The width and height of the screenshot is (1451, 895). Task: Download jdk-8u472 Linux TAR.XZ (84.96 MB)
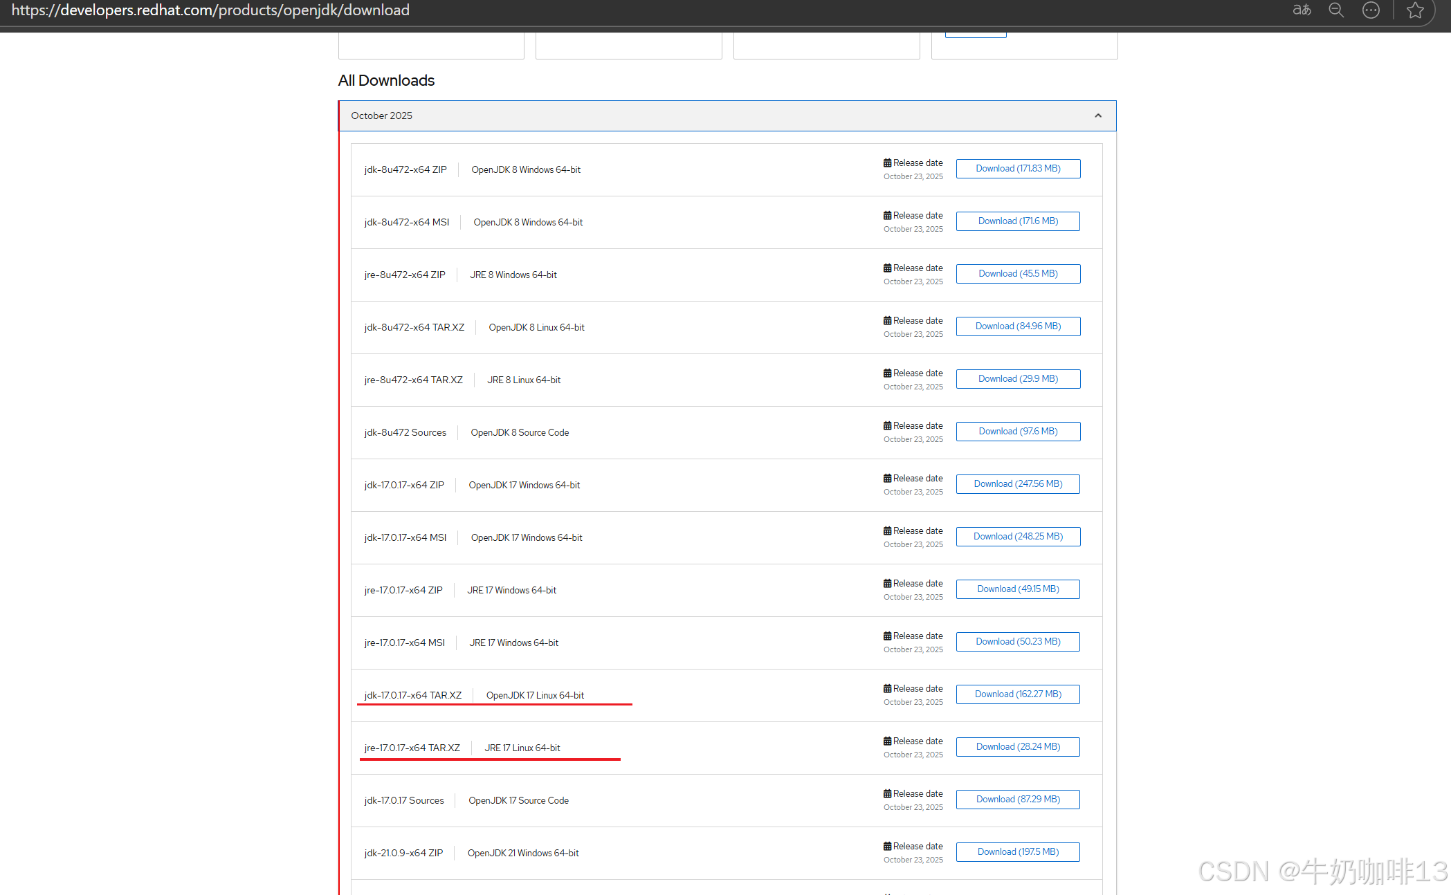click(1018, 326)
